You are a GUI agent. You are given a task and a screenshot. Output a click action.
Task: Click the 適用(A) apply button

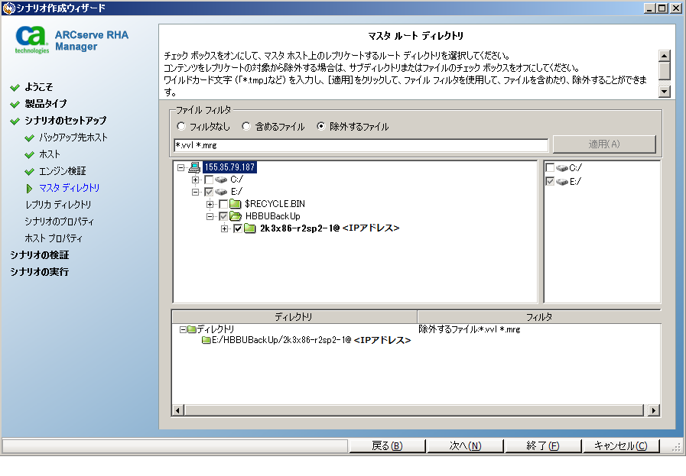click(x=604, y=144)
